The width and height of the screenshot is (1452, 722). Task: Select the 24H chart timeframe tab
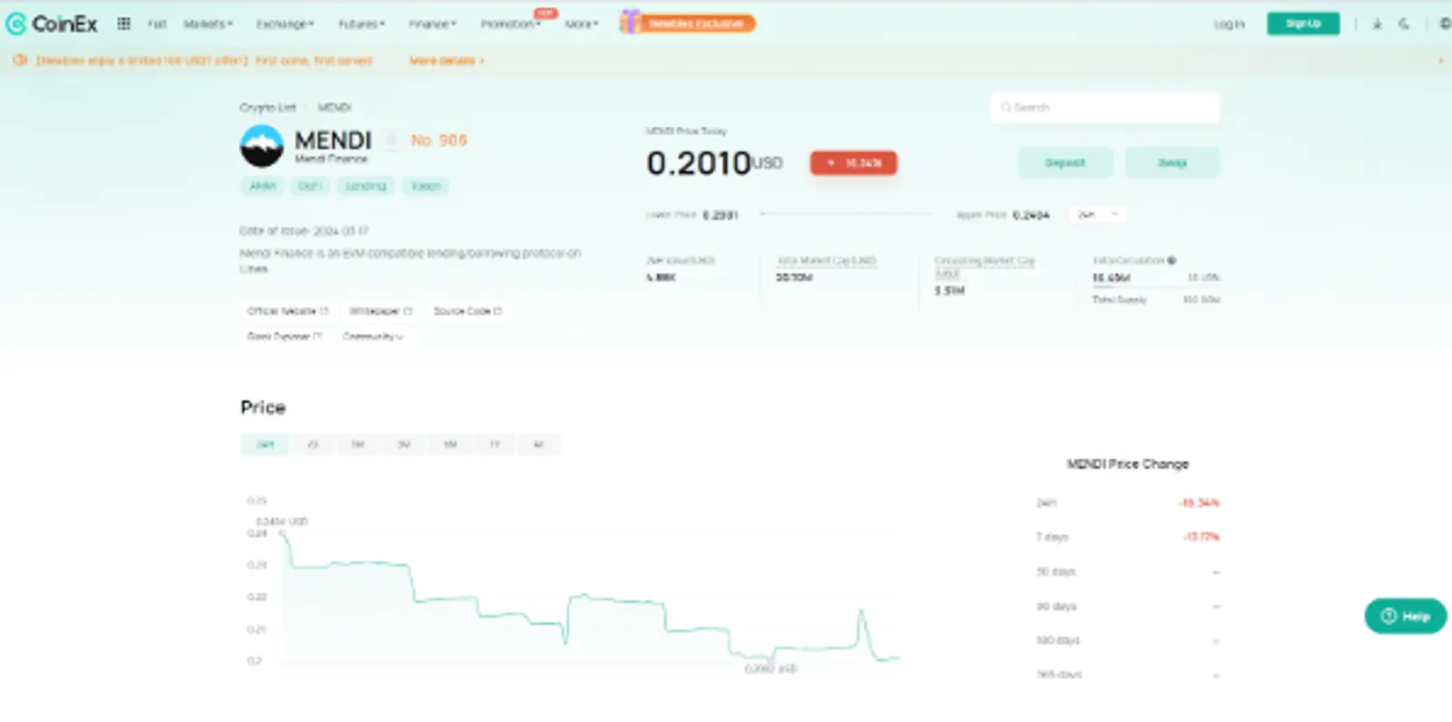[x=265, y=444]
